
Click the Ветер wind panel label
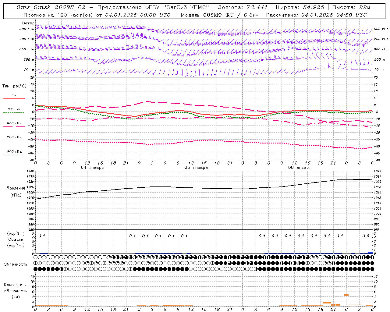(28, 23)
